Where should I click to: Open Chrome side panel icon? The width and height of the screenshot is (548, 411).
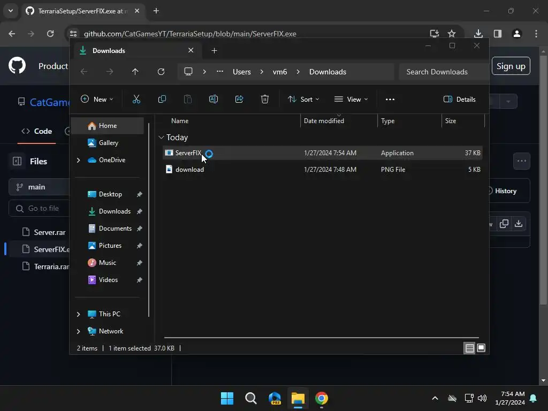point(498,34)
